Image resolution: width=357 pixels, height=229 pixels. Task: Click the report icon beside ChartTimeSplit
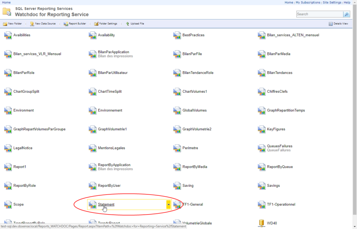click(x=92, y=92)
